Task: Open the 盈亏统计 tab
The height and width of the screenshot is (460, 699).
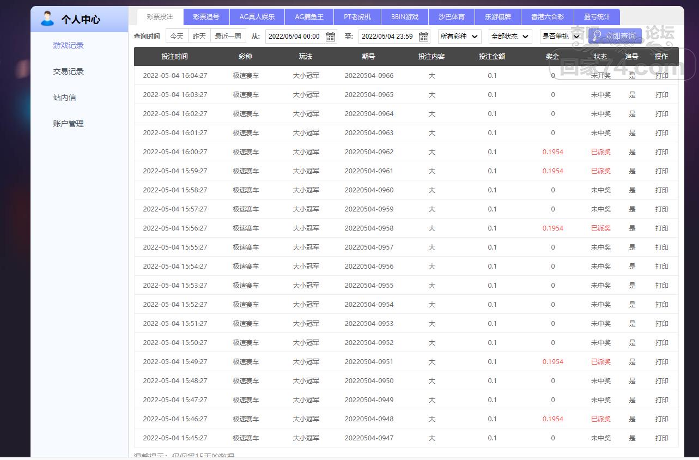Action: click(597, 17)
